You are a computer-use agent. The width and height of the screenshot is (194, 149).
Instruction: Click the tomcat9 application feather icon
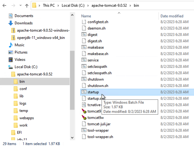[84, 111]
